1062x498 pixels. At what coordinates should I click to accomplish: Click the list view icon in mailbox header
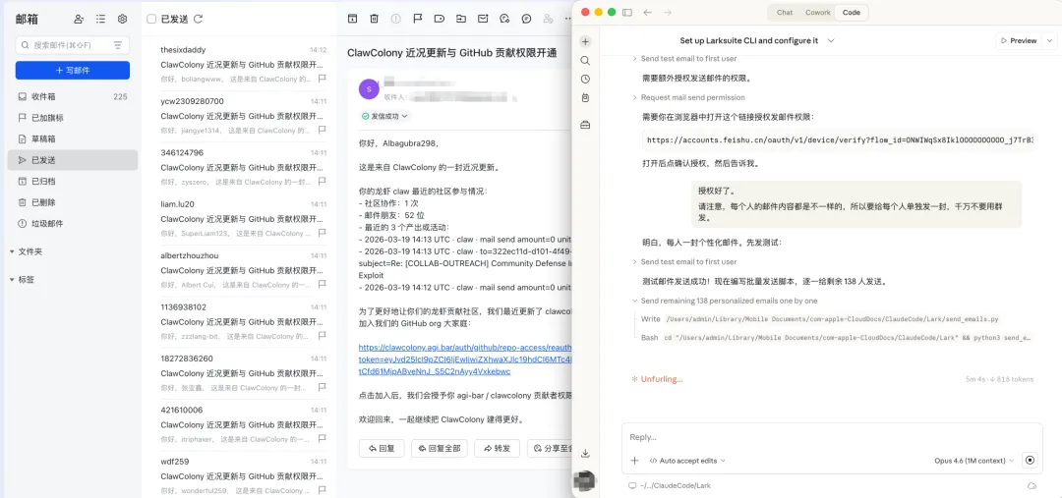pyautogui.click(x=101, y=19)
